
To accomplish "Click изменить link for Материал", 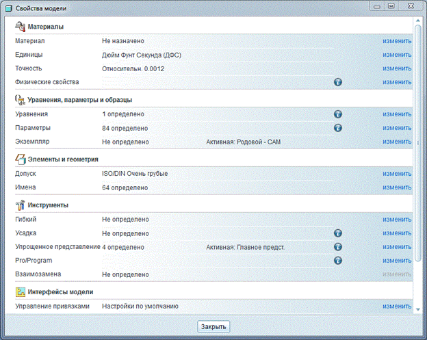I will [x=397, y=41].
